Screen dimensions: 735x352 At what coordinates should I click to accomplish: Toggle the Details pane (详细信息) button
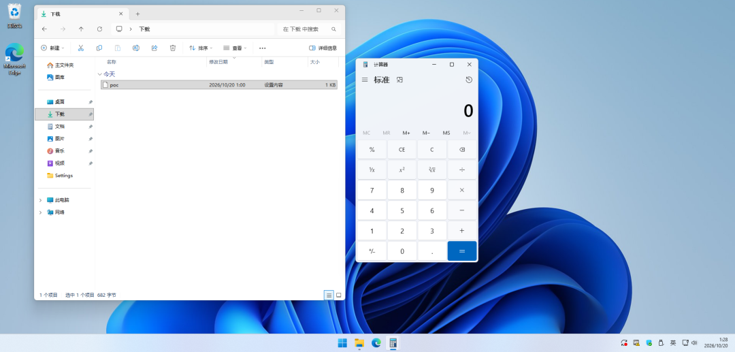pos(323,48)
